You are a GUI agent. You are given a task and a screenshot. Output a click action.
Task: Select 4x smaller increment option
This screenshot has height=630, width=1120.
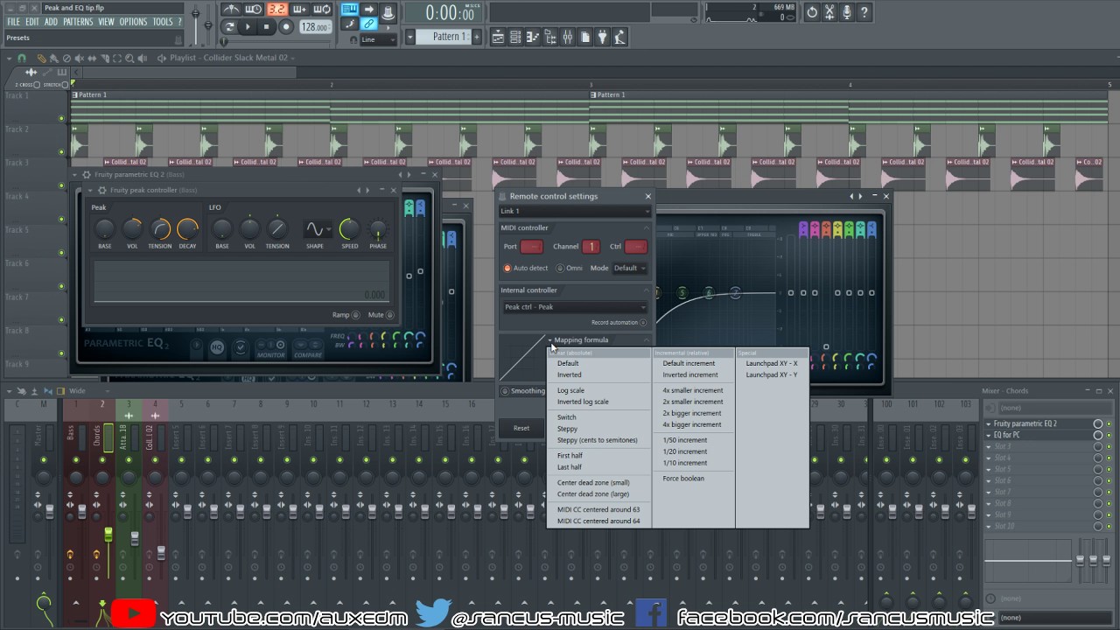click(692, 390)
